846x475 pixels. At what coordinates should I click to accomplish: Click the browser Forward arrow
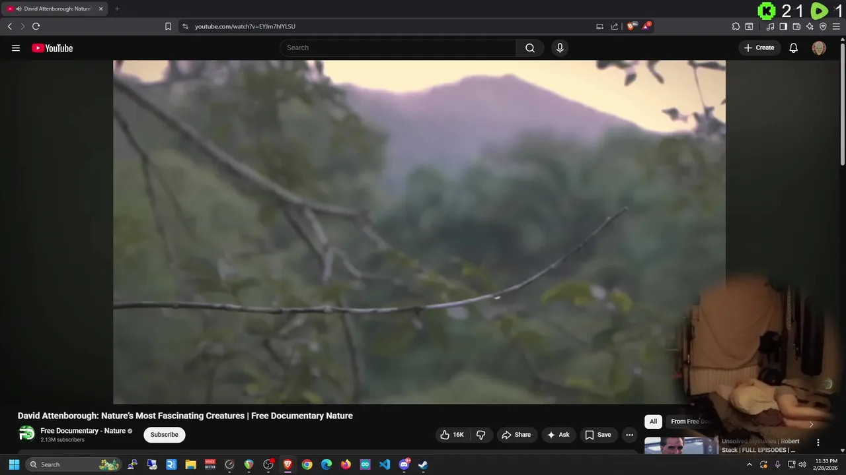coord(22,26)
